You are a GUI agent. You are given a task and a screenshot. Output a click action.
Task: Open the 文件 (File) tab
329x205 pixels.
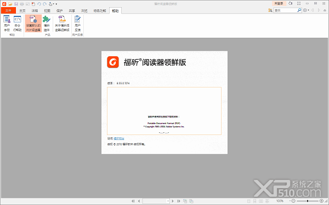point(8,10)
